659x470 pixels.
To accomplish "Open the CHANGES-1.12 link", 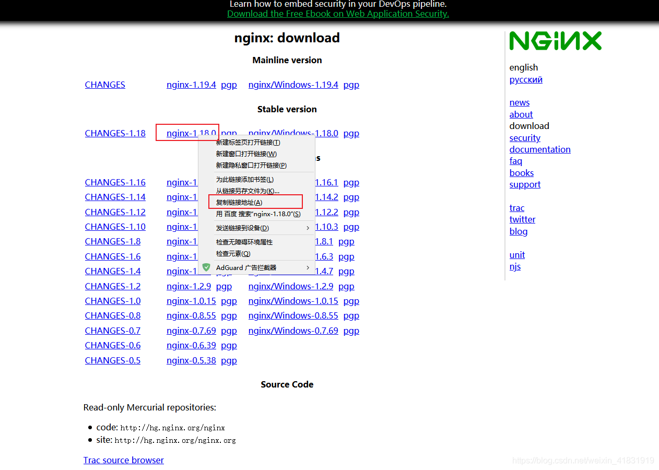I will click(x=115, y=212).
